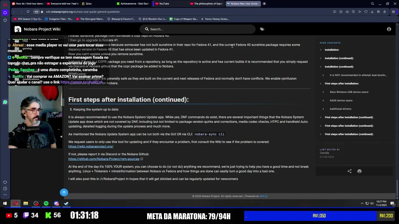Open OBS Studio from the taskbar
The image size is (399, 224).
(x=36, y=203)
